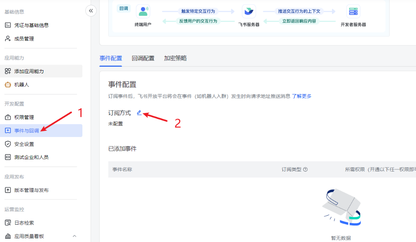Click the 机器人 robot icon
This screenshot has height=242, width=416.
8,85
